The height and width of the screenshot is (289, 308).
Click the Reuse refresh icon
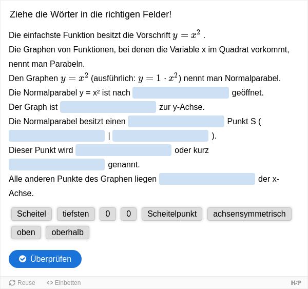click(x=12, y=283)
